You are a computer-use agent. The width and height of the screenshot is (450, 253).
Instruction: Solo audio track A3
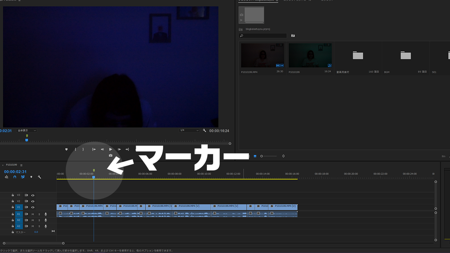[x=39, y=226]
